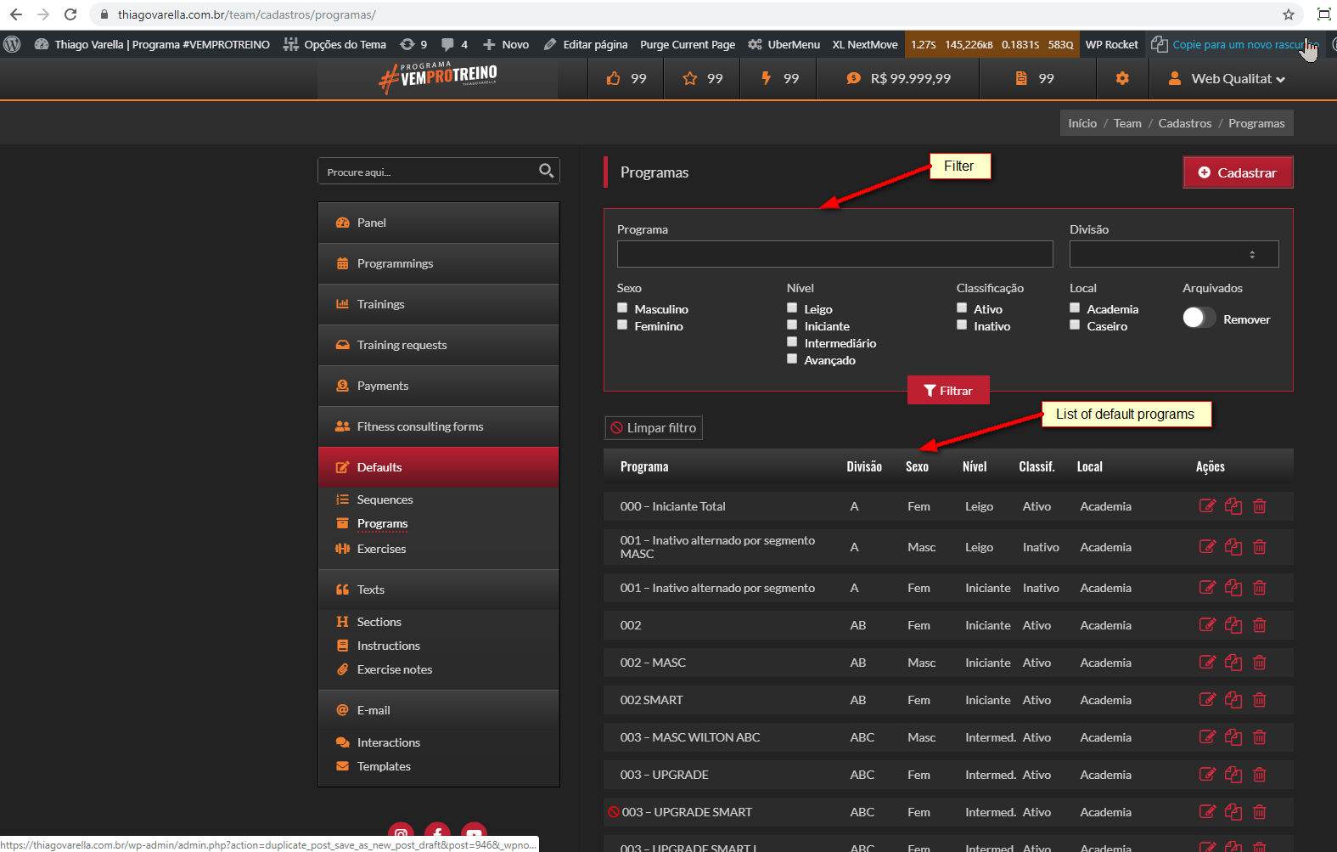Delete the 003 – UPGRADE SMART program

pos(1260,812)
